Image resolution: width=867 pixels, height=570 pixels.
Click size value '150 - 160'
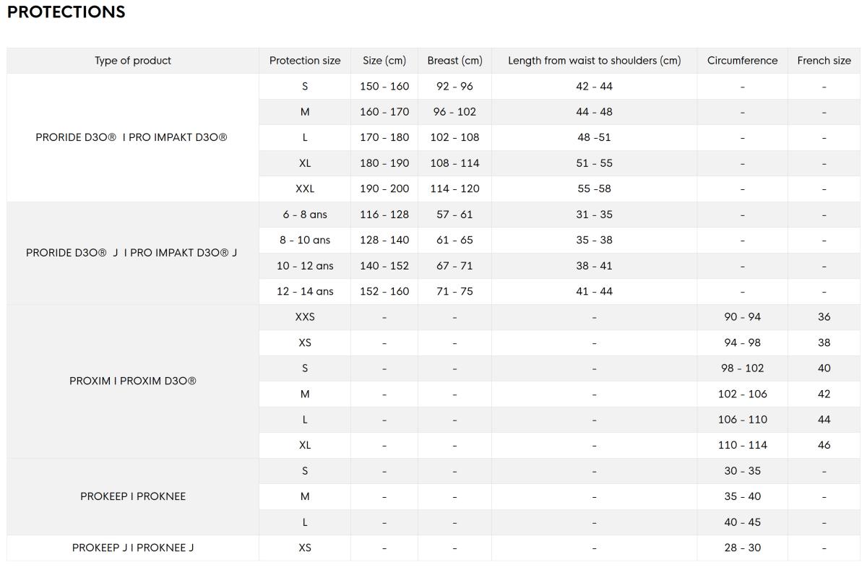[x=384, y=86]
